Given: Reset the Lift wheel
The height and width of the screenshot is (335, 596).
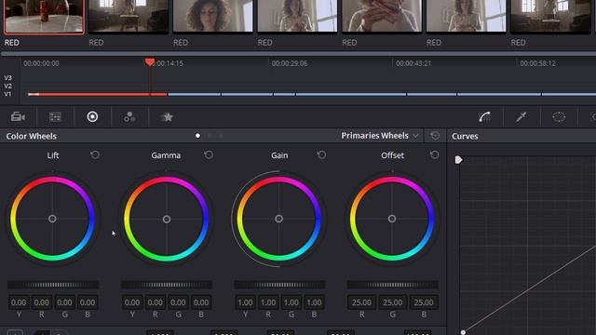Looking at the screenshot, I should [95, 155].
